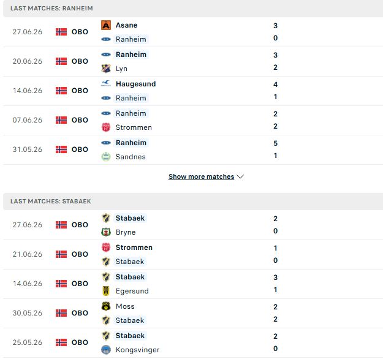This screenshot has height=359, width=383.
Task: Click the Haugesund team logo
Action: (x=106, y=84)
